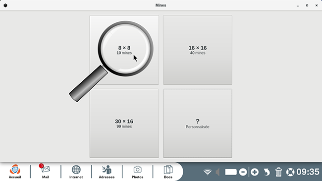The image size is (322, 181).
Task: Open Mail with 3 unread messages
Action: [46, 172]
